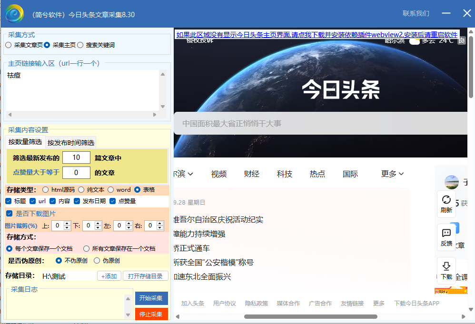Click the webview2 plugin download link

tap(317, 35)
